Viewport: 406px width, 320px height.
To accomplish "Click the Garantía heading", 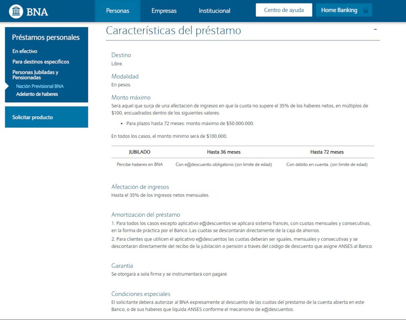I will (x=122, y=266).
